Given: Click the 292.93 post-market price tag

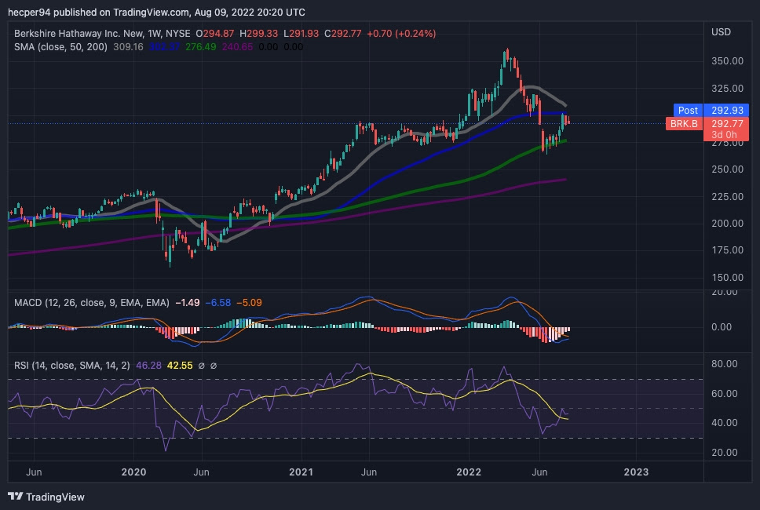Looking at the screenshot, I should coord(726,111).
